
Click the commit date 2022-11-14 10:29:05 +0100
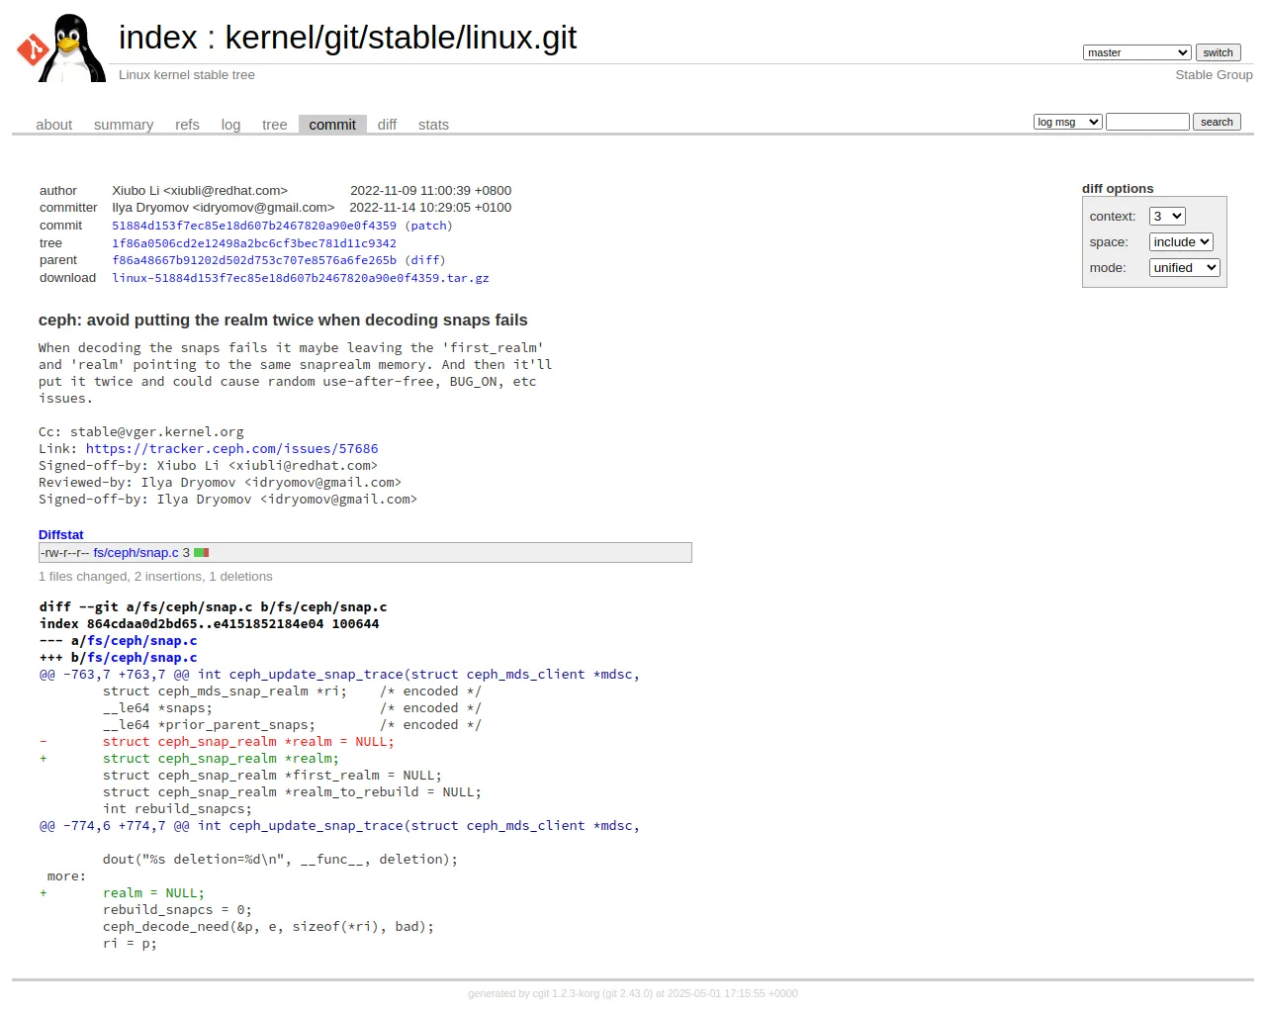(x=430, y=208)
